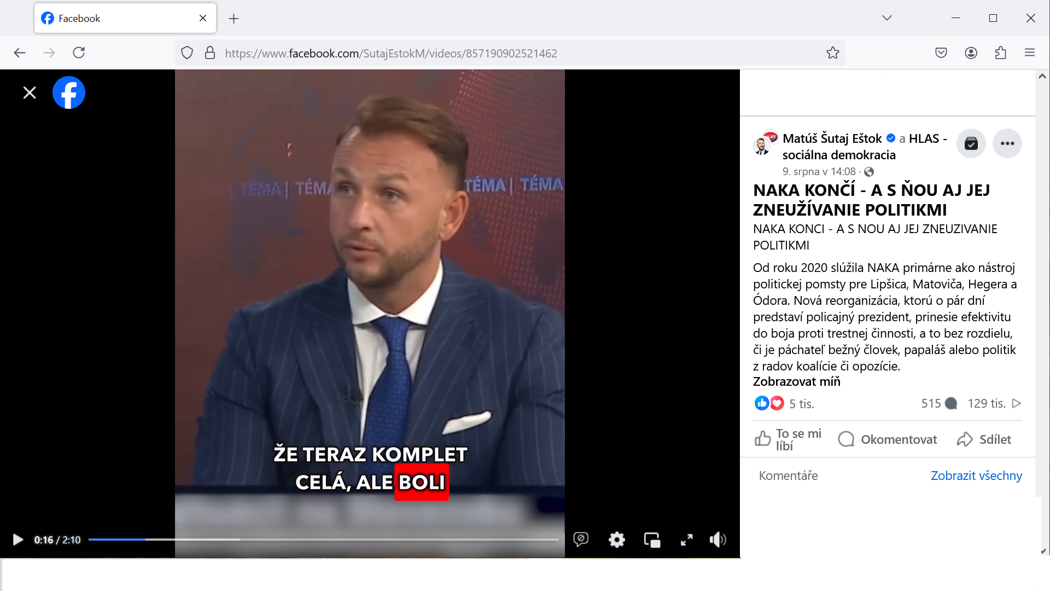Click the Sdílet share button
The width and height of the screenshot is (1050, 591).
point(984,439)
